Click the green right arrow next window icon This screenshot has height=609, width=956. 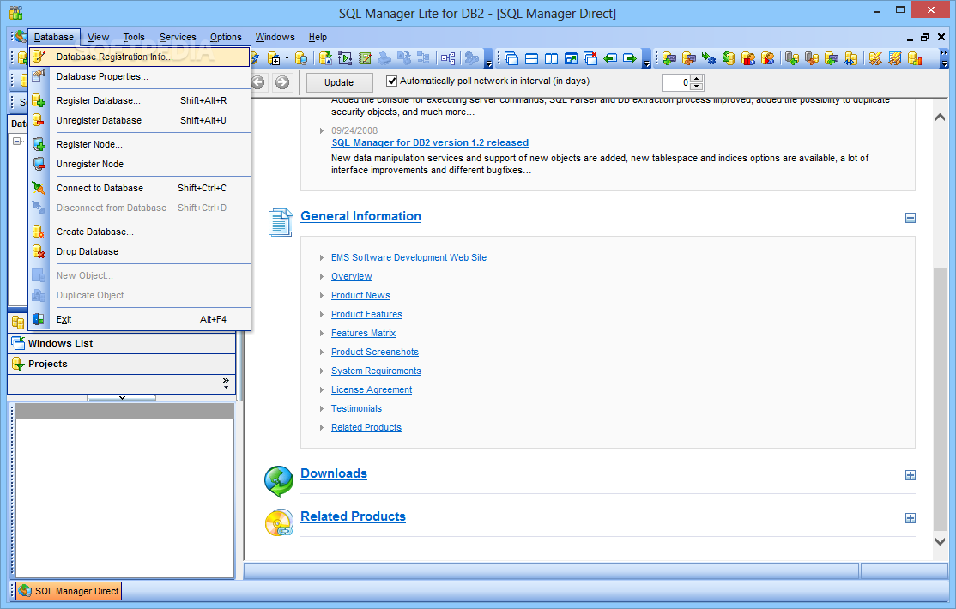(x=630, y=58)
